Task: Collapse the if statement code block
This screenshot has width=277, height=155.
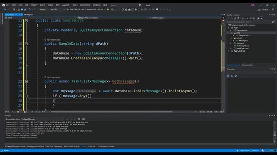Action: (x=26, y=96)
